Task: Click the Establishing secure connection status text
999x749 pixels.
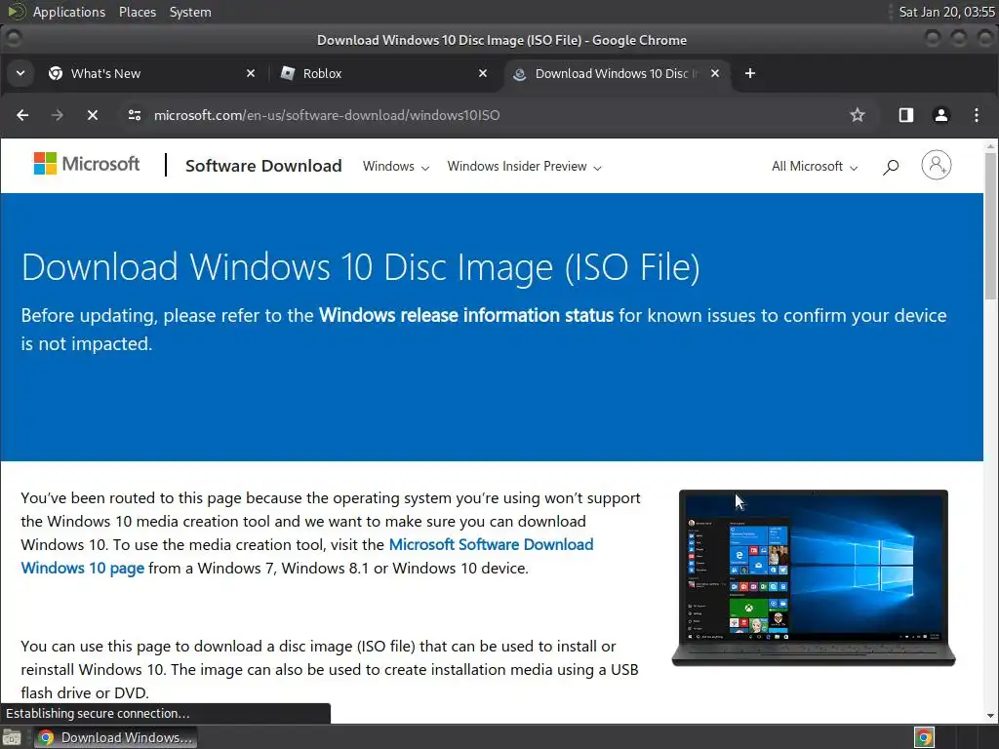Action: [x=98, y=713]
